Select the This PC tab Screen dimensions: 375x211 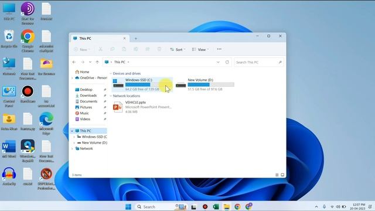coord(100,38)
